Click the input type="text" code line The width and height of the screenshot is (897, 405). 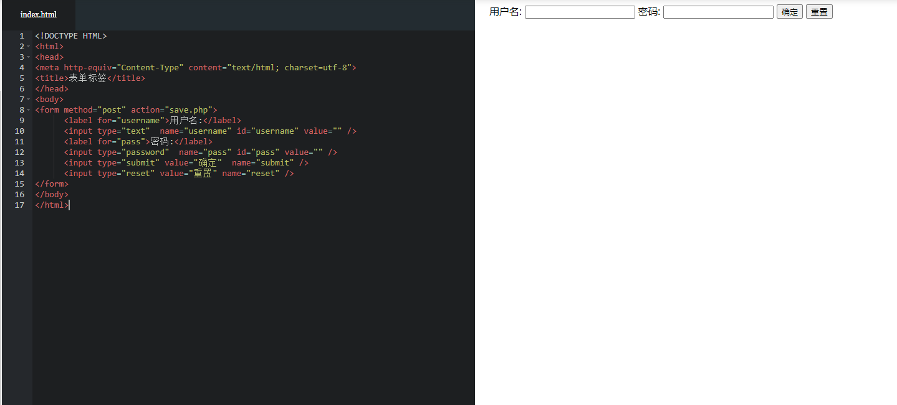(x=210, y=131)
